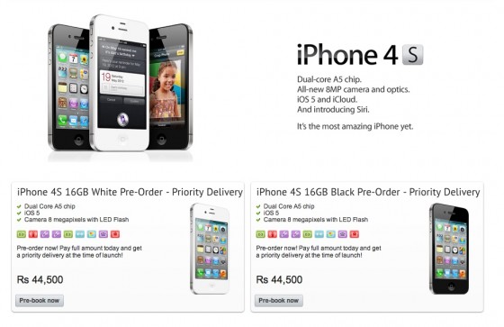Click the white iPhone 4S product thumbnail
This screenshot has height=327, width=504.
pyautogui.click(x=211, y=249)
